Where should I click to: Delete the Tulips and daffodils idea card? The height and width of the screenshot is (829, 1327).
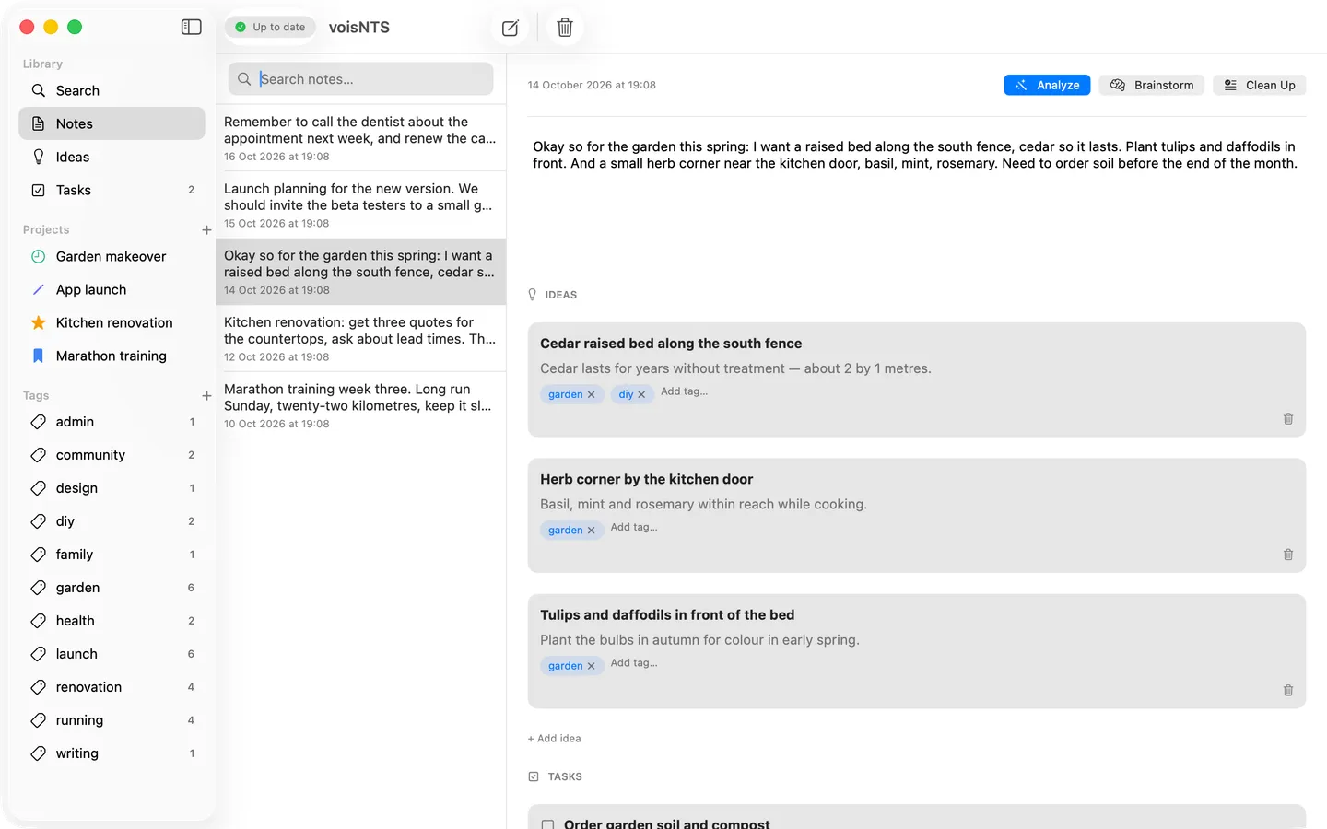click(1288, 690)
